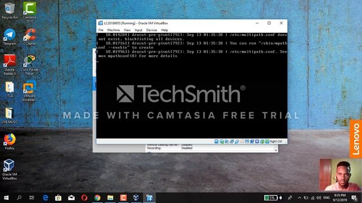This screenshot has width=362, height=203.
Task: Select the ITLA folder on desktop
Action: [10, 90]
